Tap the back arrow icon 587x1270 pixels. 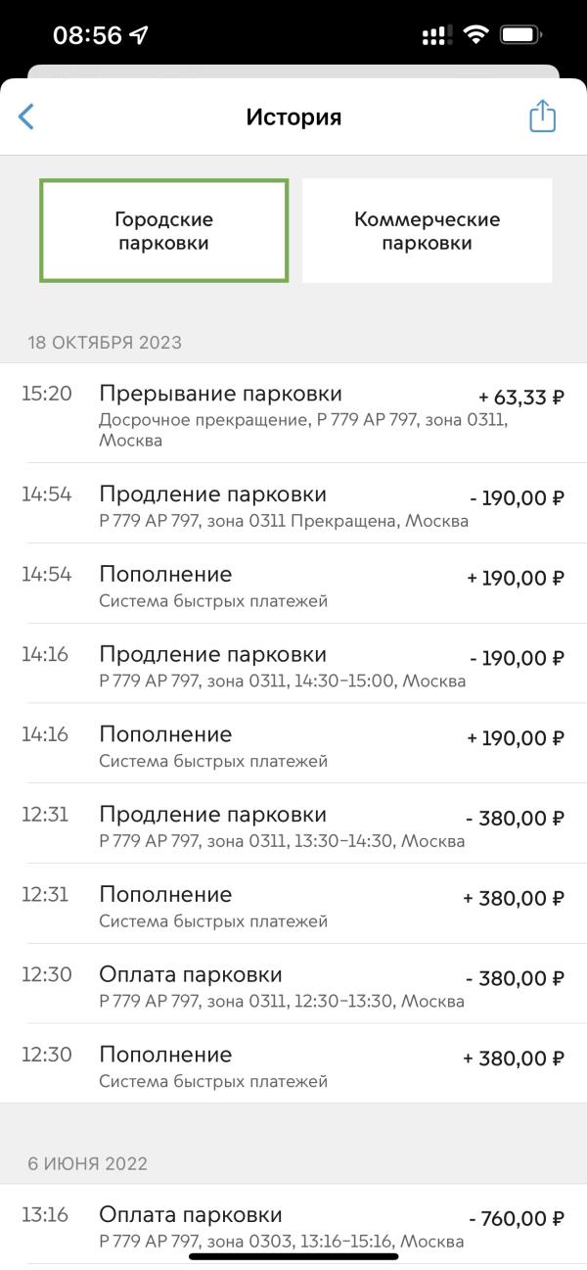[26, 117]
